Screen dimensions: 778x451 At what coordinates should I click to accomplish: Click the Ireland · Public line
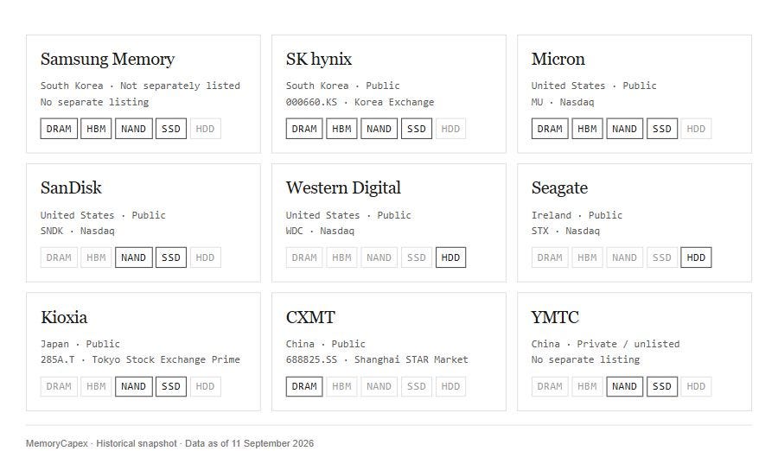[x=577, y=215]
